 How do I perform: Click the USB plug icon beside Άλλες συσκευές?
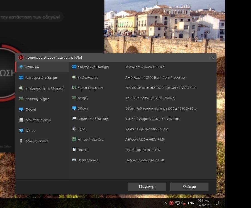[x=21, y=141]
